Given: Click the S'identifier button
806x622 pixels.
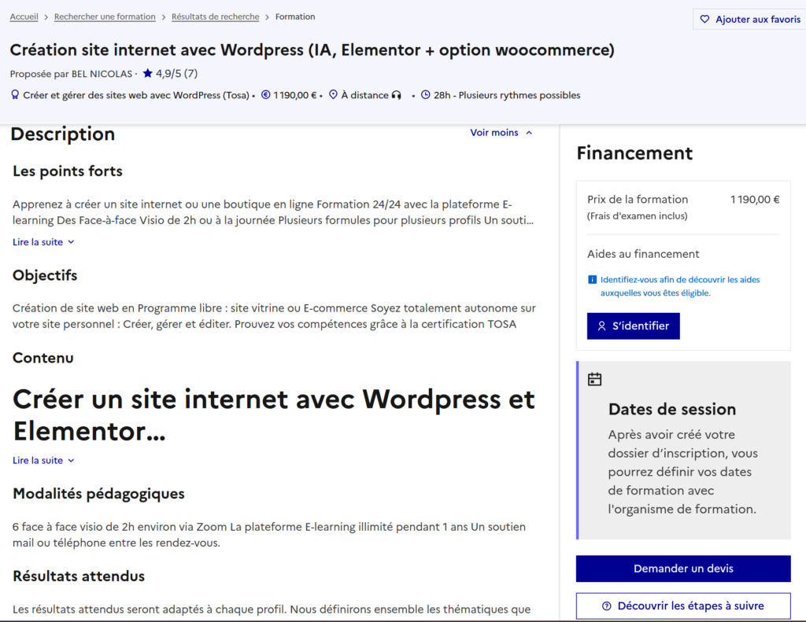Looking at the screenshot, I should pyautogui.click(x=634, y=326).
